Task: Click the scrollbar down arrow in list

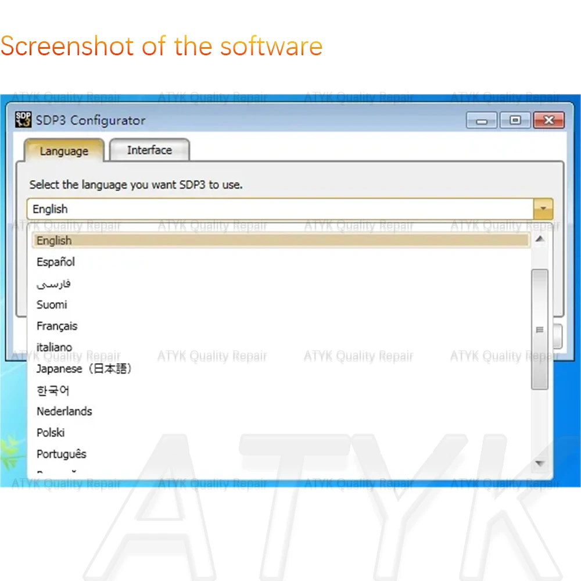Action: tap(540, 464)
